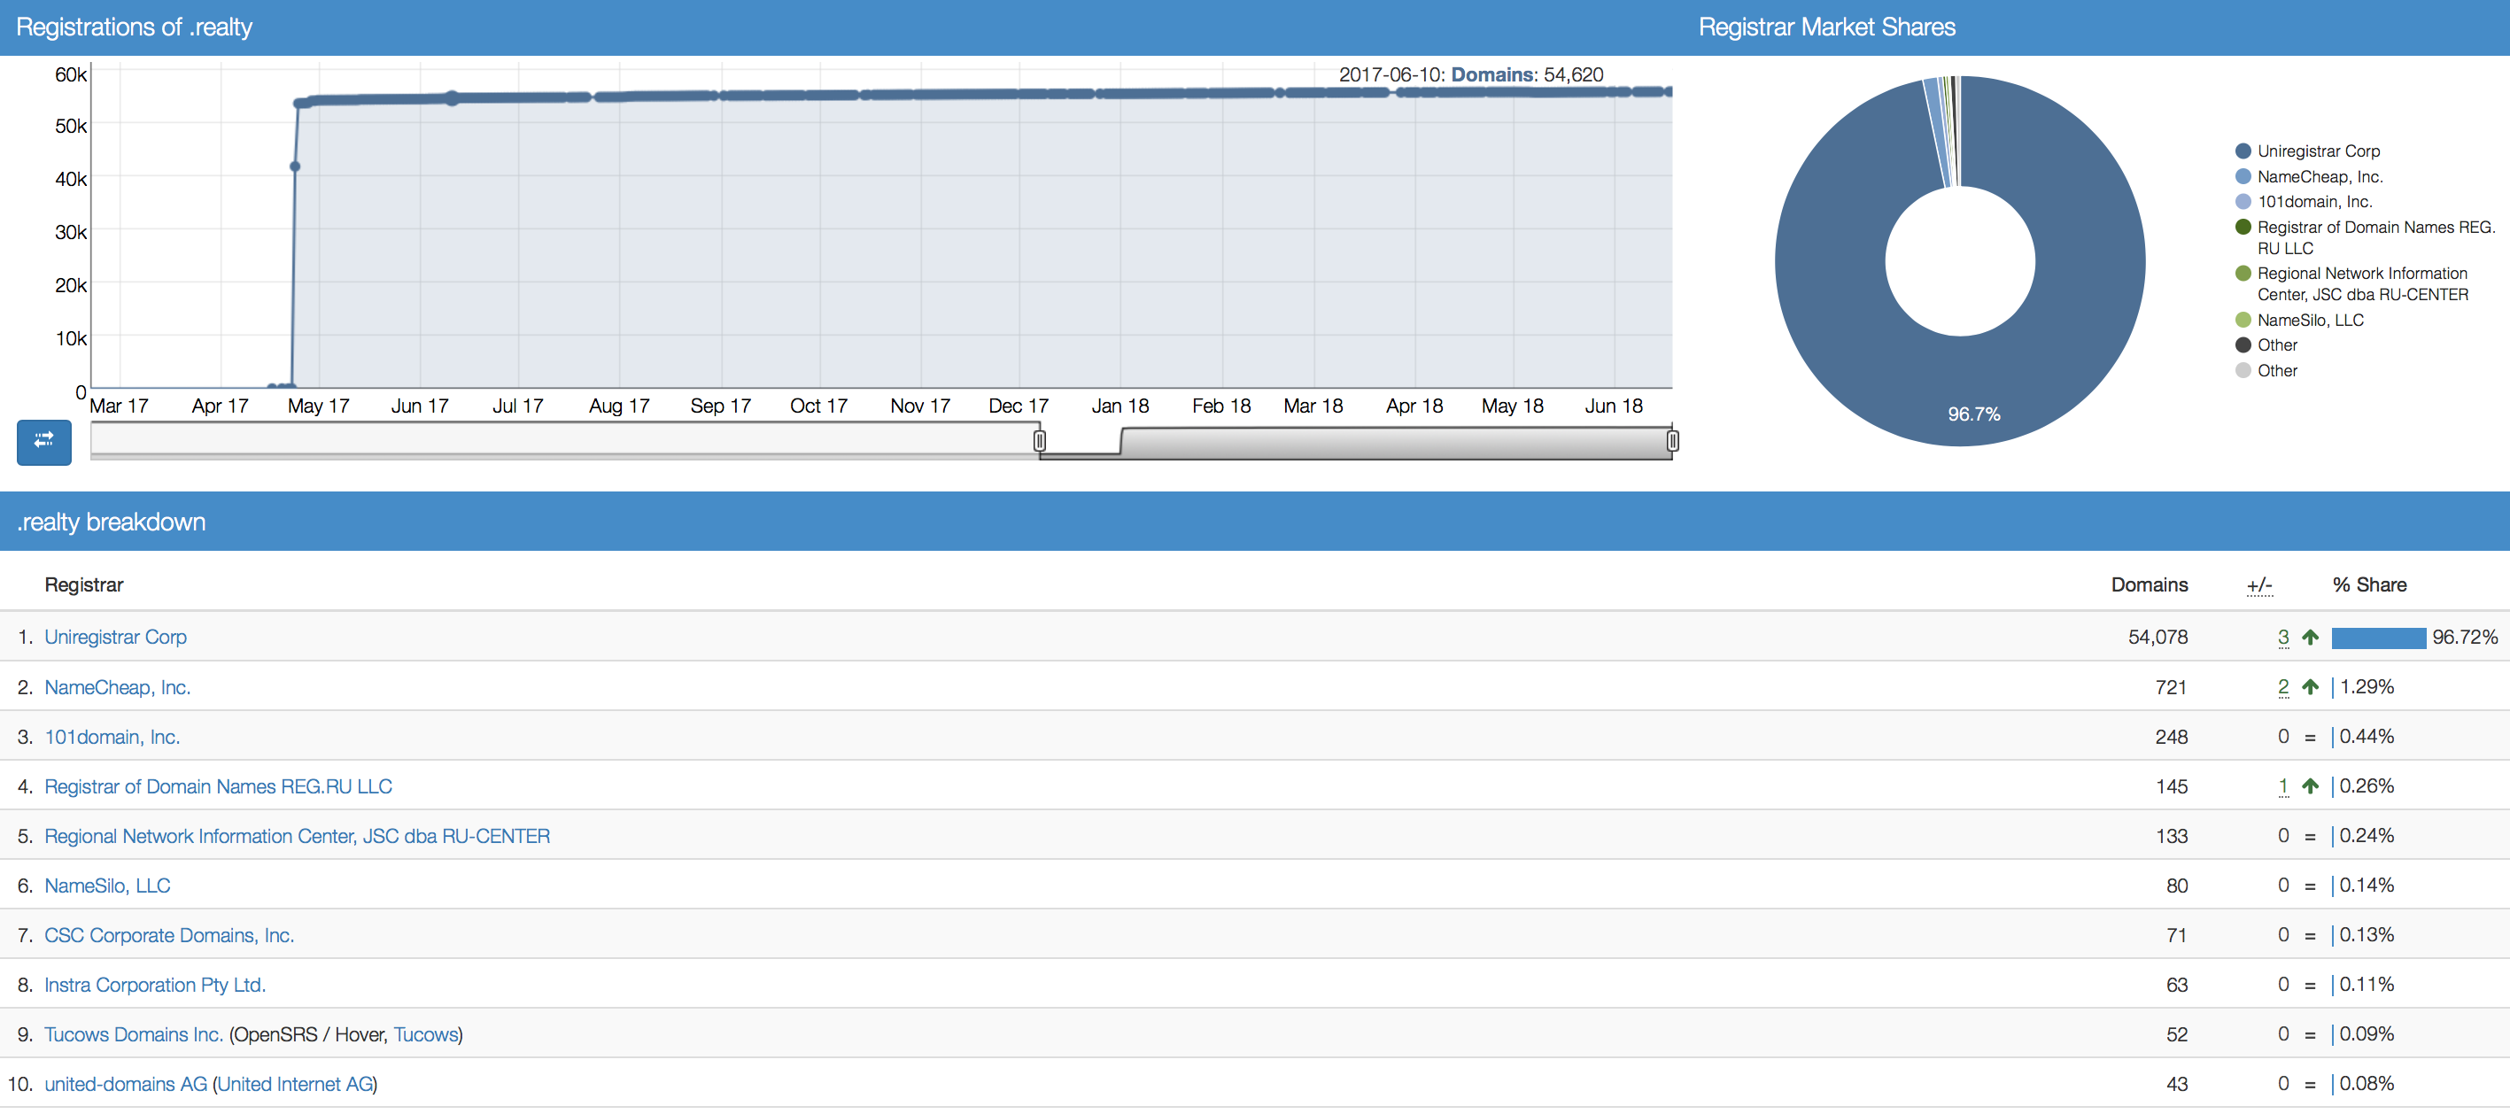Image resolution: width=2510 pixels, height=1114 pixels.
Task: Toggle 101domain, Inc. in pie legend
Action: pos(2304,202)
